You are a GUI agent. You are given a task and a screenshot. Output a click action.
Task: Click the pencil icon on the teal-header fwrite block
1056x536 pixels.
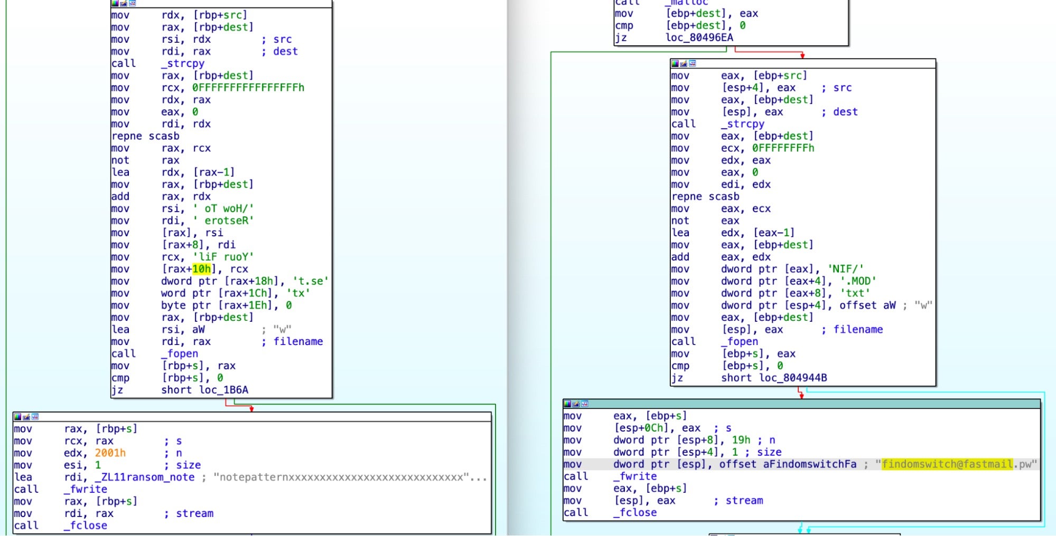coord(576,404)
